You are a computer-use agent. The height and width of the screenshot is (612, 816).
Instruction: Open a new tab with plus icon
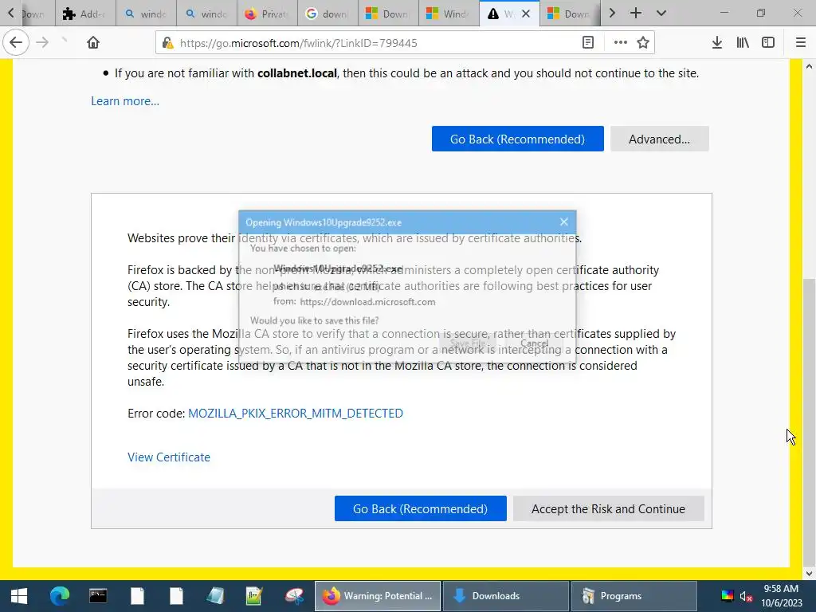click(636, 13)
